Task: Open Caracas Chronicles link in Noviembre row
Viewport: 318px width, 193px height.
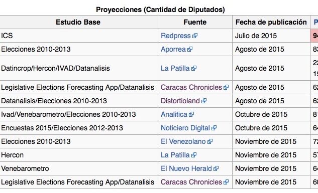Action: 191,182
